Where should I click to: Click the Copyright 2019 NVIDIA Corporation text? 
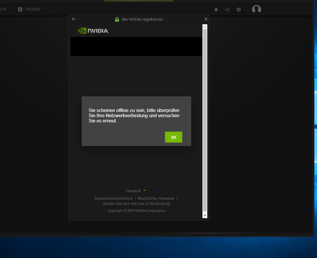click(x=136, y=211)
